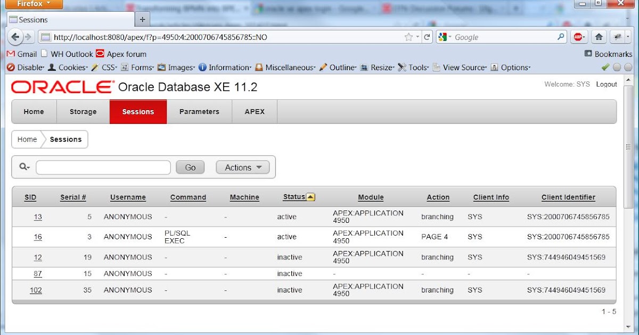Sort by Client Info column header
639x335 pixels.
point(491,197)
